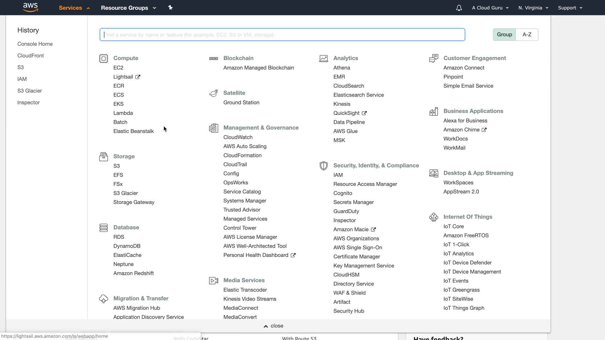Click the Database category stack icon
This screenshot has width=605, height=340.
(103, 228)
